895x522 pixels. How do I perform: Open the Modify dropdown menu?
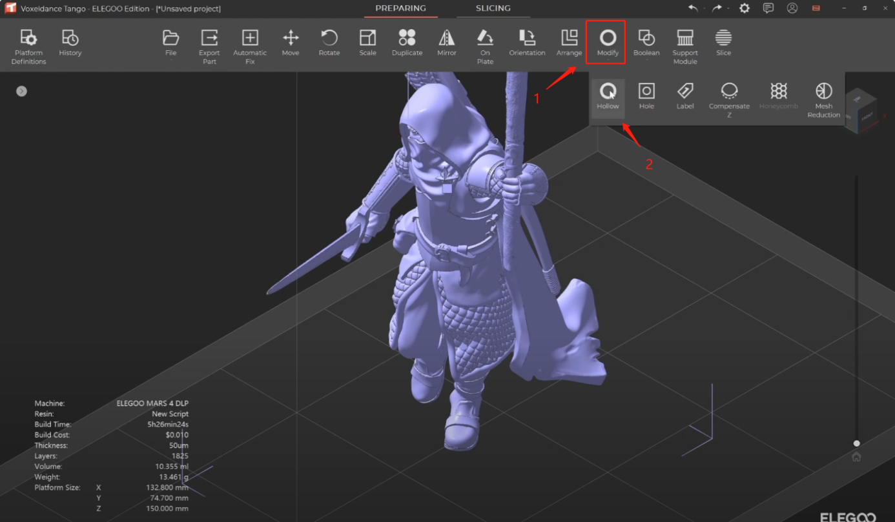[608, 43]
